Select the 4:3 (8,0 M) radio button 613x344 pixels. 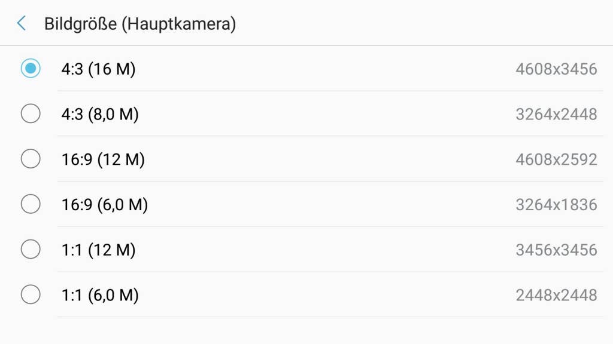[x=31, y=113]
